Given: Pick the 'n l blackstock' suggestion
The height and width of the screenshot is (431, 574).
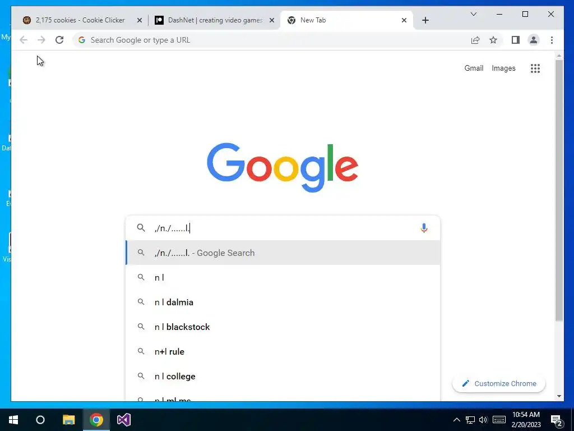Looking at the screenshot, I should pyautogui.click(x=283, y=327).
